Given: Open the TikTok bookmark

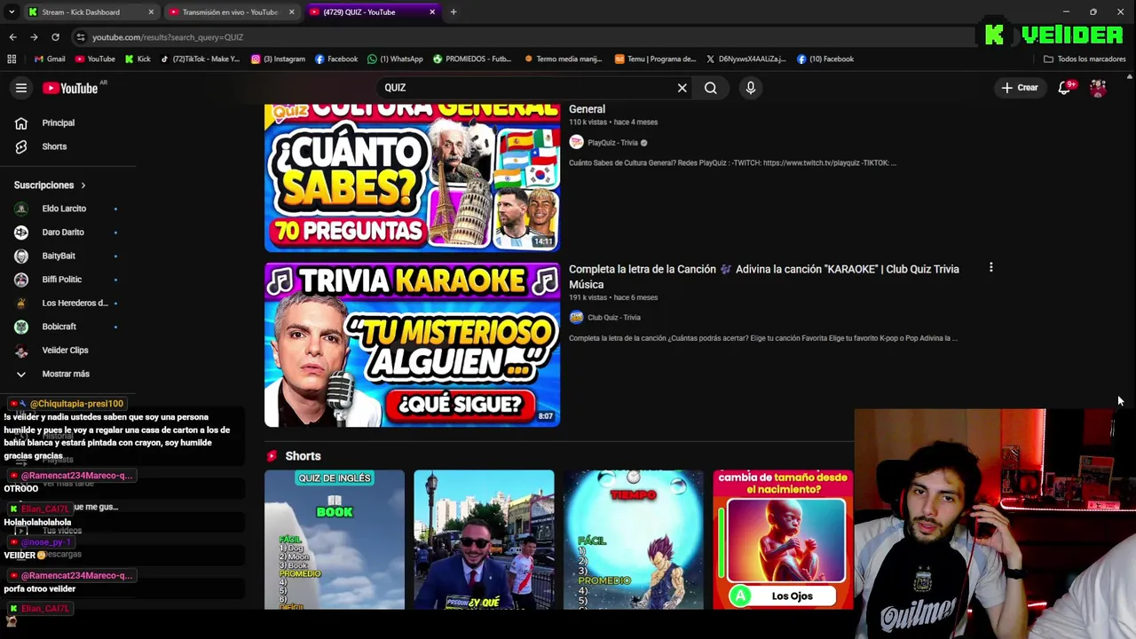Looking at the screenshot, I should (x=200, y=59).
